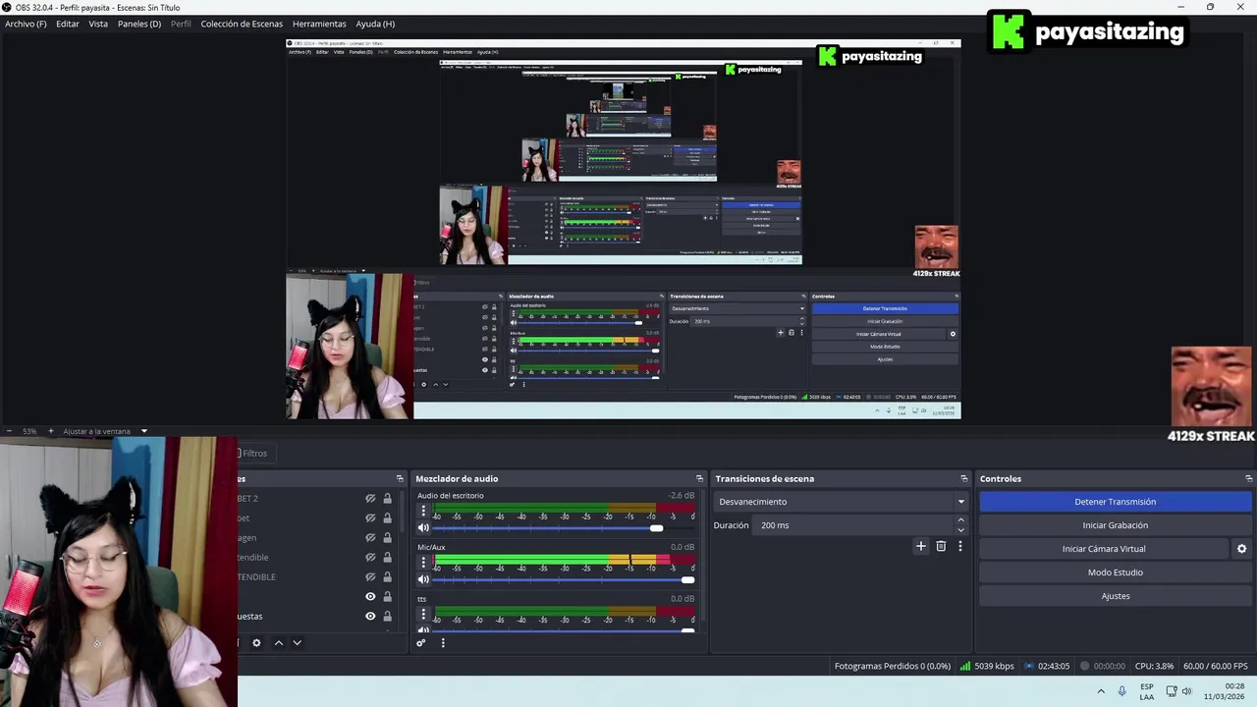Add a new scene transition with plus
Screen dimensions: 1257x707
(x=920, y=546)
